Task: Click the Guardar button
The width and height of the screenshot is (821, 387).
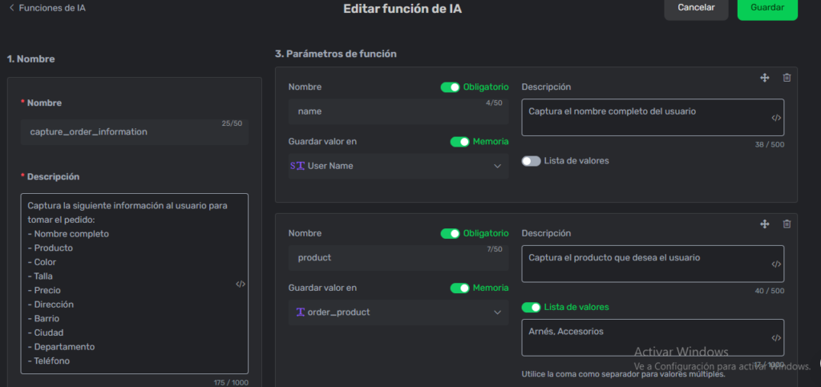Action: point(766,8)
